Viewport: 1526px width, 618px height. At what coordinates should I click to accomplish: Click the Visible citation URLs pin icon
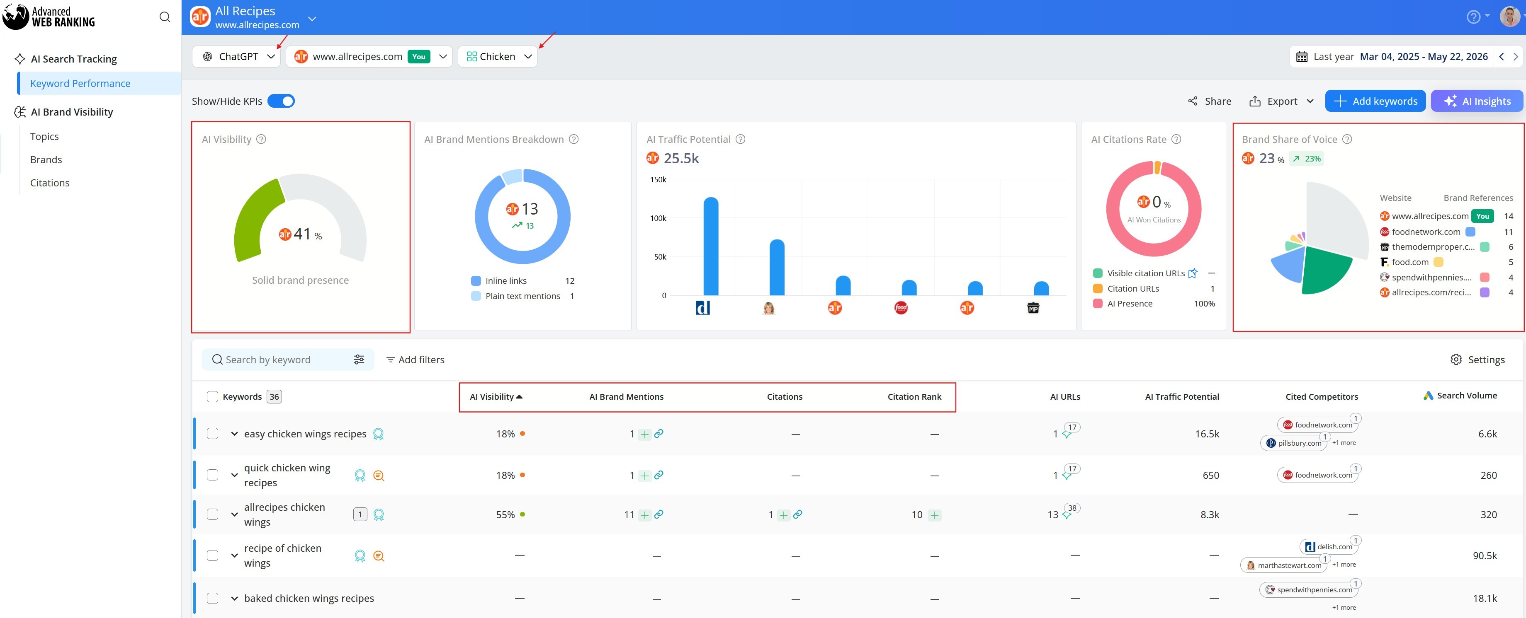[1193, 273]
